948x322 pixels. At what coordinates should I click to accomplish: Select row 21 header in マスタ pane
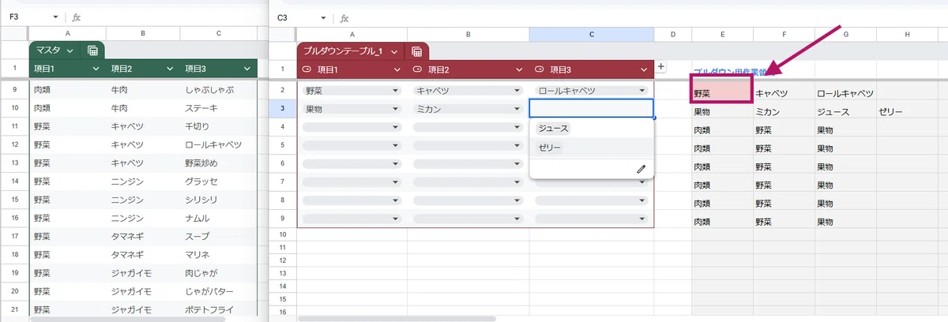(13, 309)
